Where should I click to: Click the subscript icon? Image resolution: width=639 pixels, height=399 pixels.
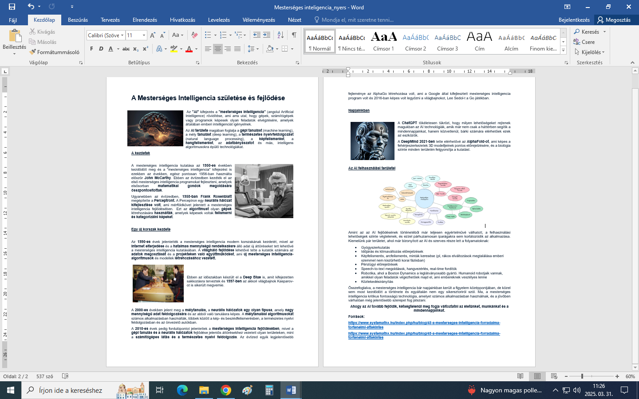[136, 49]
